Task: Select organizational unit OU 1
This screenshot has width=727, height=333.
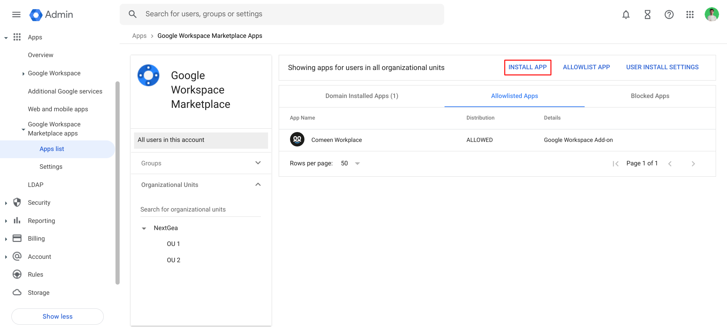Action: click(173, 244)
